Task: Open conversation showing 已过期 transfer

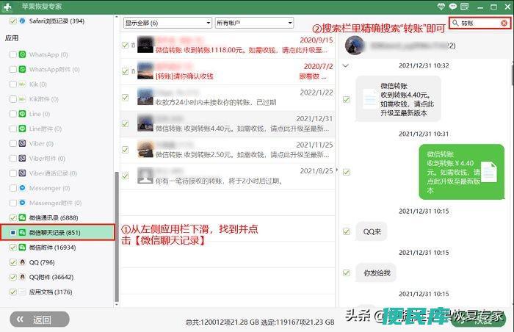Action: tap(228, 98)
